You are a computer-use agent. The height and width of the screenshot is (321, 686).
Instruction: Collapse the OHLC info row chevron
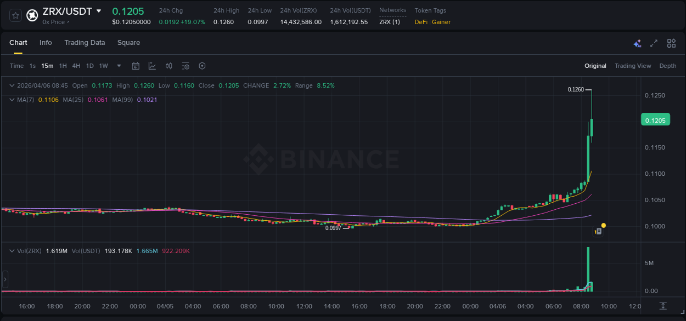pos(12,85)
